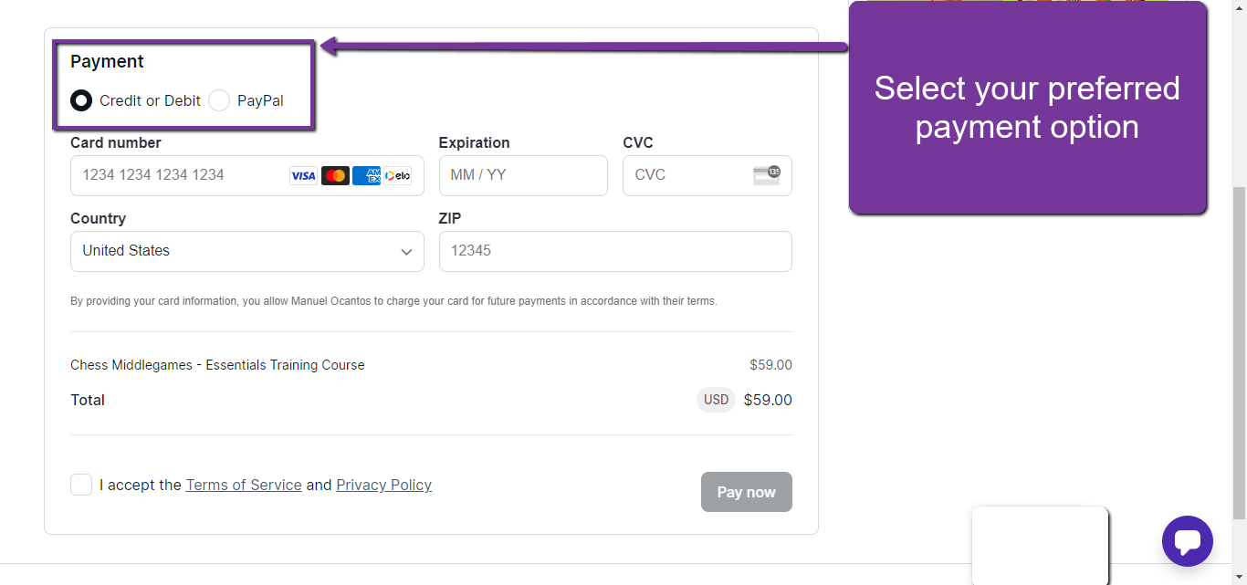
Task: Open the Terms of Service link
Action: 244,486
